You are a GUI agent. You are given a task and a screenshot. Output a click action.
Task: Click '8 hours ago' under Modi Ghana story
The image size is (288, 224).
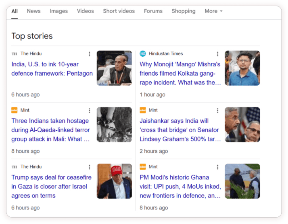click(x=154, y=208)
